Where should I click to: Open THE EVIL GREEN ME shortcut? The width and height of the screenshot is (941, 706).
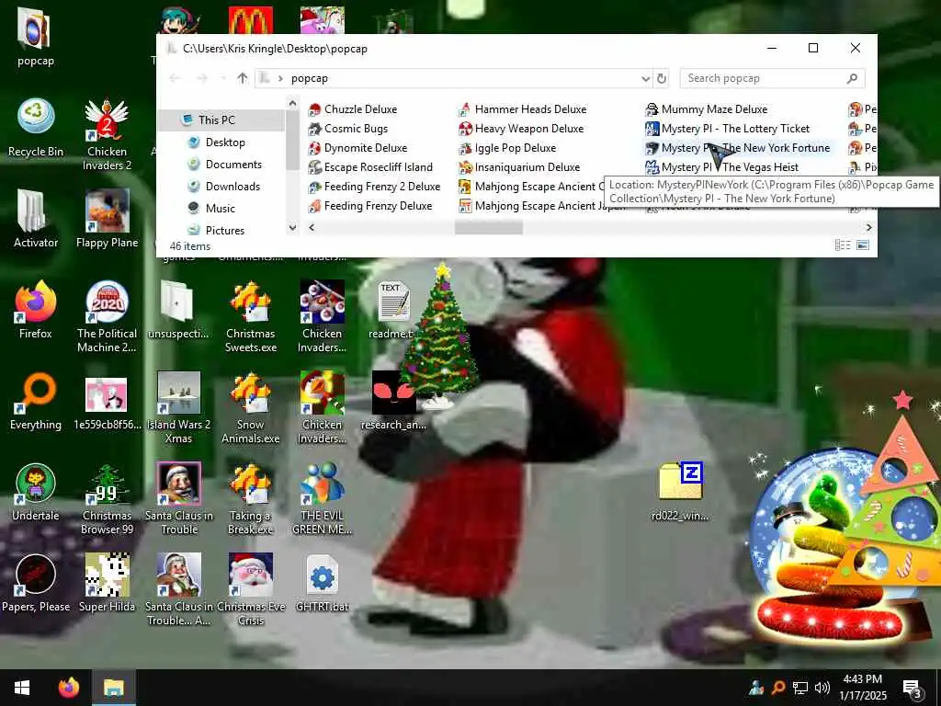(x=322, y=499)
